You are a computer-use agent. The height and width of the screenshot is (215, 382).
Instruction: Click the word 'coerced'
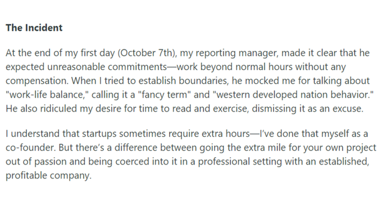click(132, 162)
